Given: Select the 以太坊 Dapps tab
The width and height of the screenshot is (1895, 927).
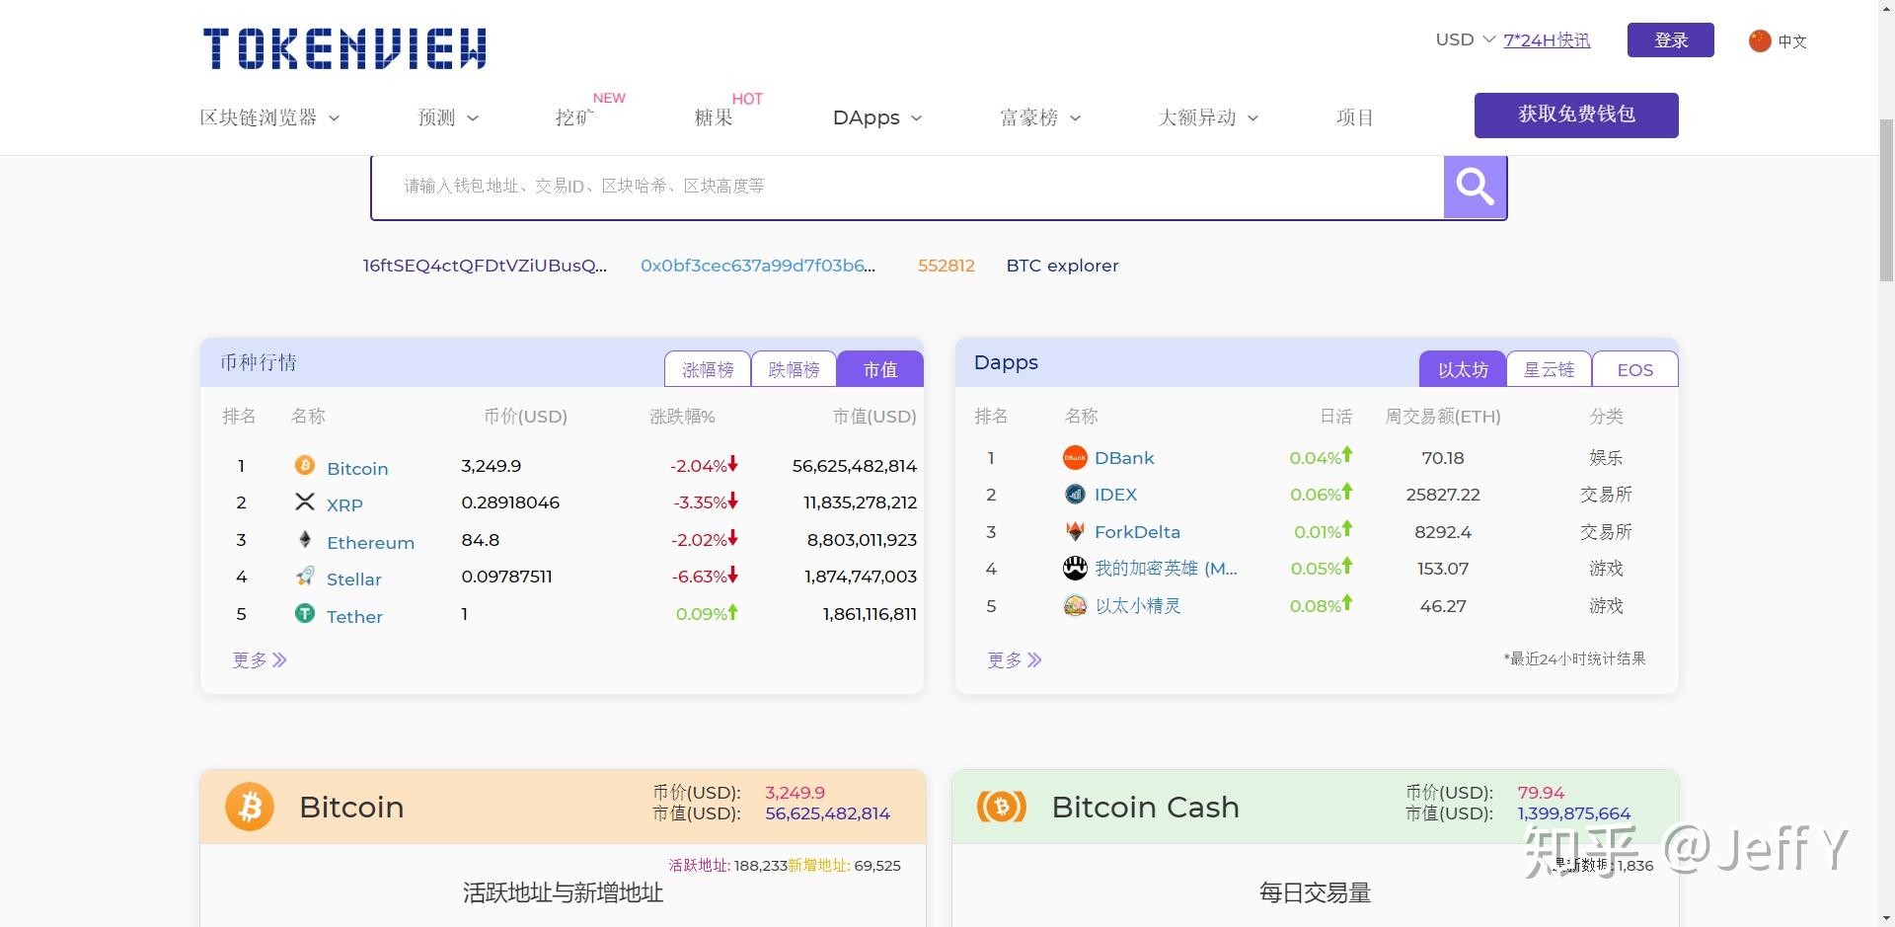Looking at the screenshot, I should coord(1463,369).
